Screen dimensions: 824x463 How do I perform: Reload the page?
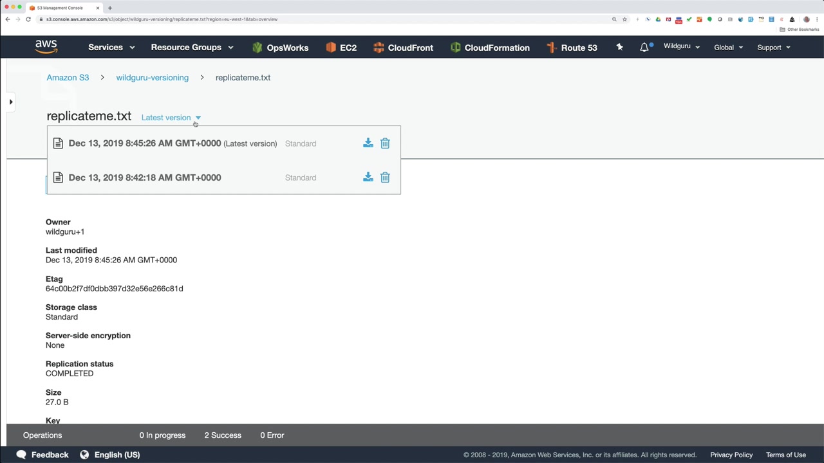(x=28, y=19)
